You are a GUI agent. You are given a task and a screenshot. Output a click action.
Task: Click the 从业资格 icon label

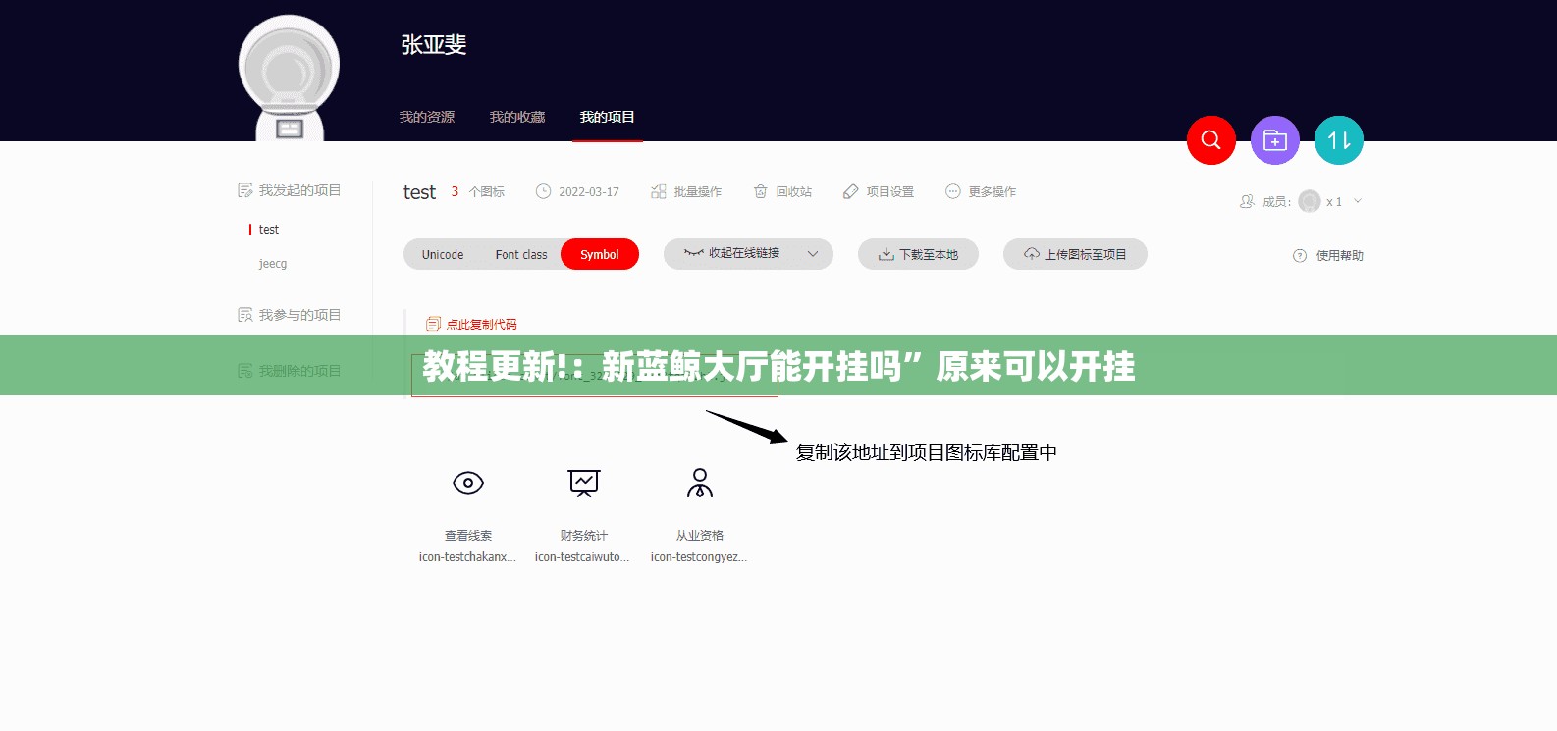[700, 536]
